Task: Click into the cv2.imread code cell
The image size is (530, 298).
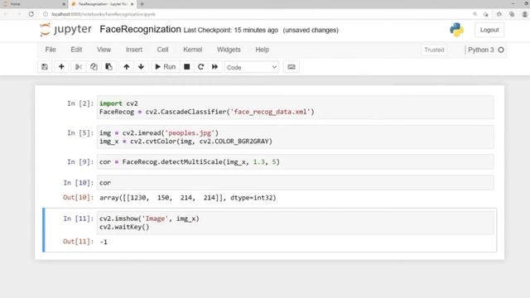Action: point(295,137)
